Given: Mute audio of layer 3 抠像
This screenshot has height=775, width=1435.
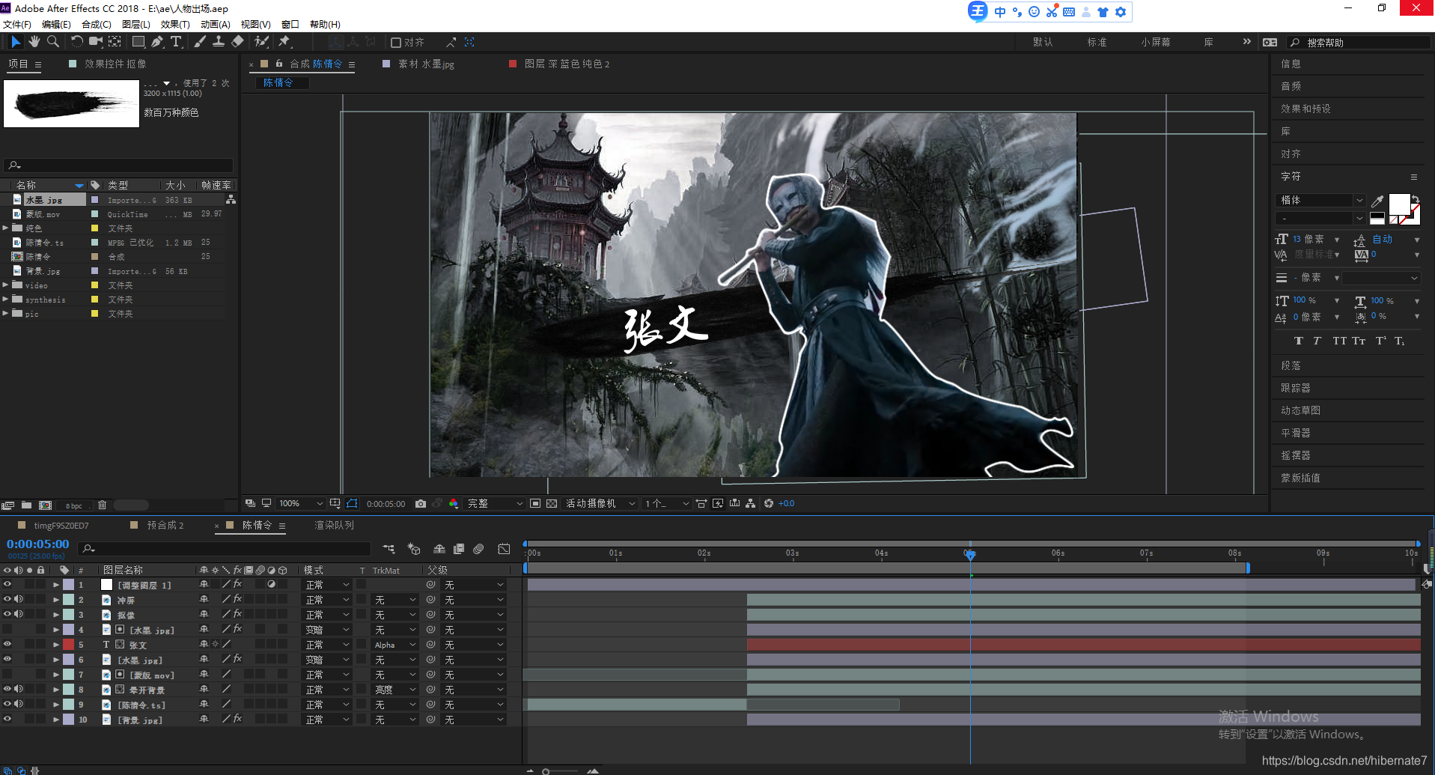Looking at the screenshot, I should coord(19,615).
